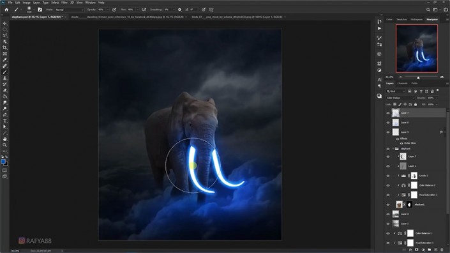The width and height of the screenshot is (450, 253).
Task: Click the foreground blue color swatch
Action: pos(3,162)
